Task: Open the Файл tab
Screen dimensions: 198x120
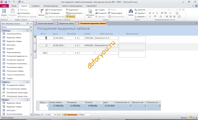Action: point(4,6)
